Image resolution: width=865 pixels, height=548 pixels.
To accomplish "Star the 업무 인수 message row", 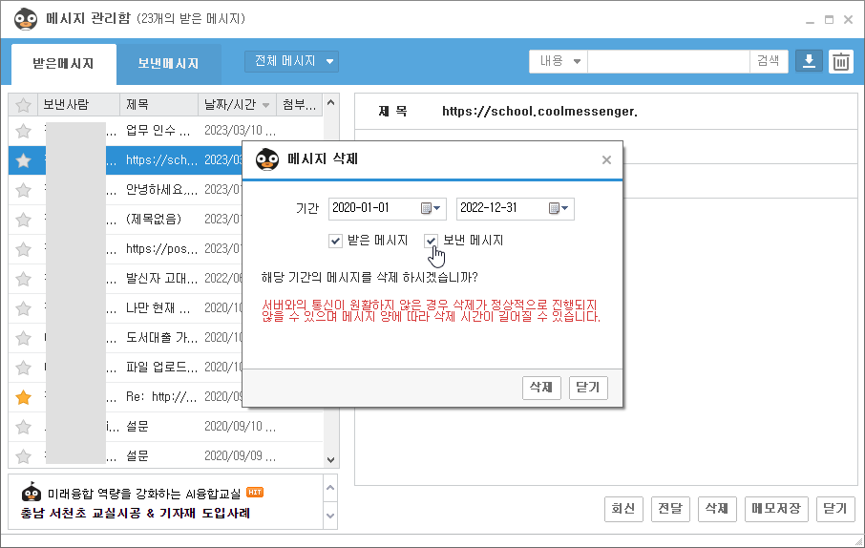I will point(24,131).
